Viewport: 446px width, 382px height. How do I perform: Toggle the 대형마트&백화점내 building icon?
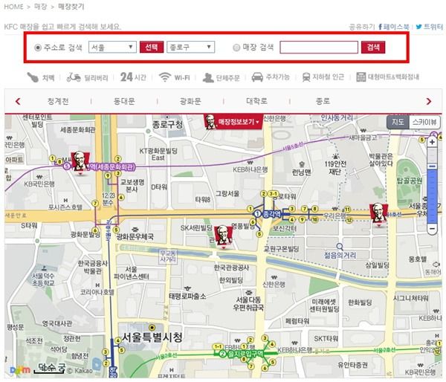point(361,77)
